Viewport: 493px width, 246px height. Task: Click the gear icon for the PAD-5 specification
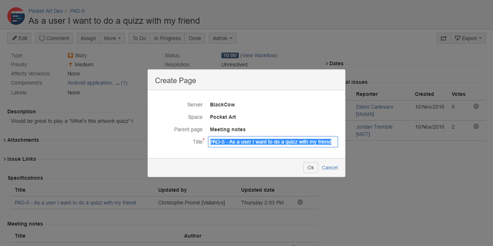click(300, 202)
